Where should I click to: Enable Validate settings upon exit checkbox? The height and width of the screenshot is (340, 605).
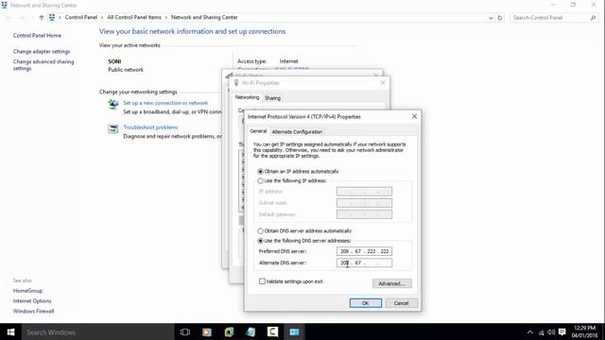pyautogui.click(x=263, y=281)
